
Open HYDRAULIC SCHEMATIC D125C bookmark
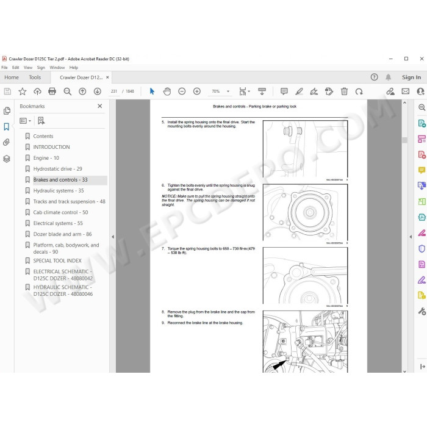point(63,290)
